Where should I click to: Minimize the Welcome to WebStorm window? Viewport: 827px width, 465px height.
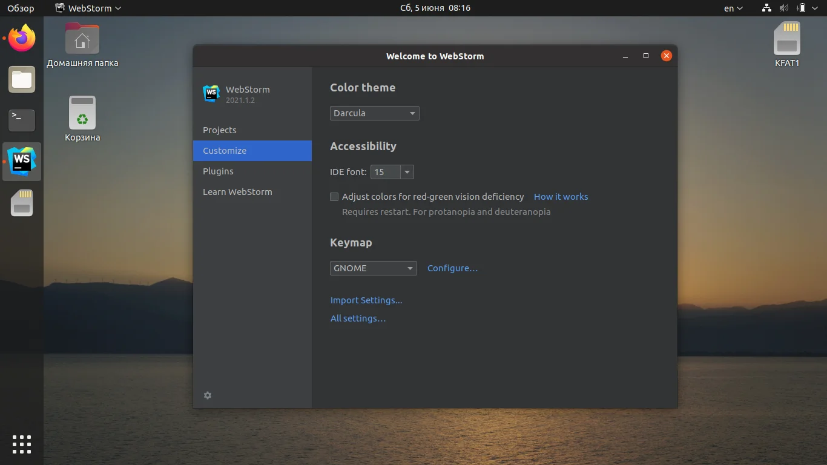[625, 56]
